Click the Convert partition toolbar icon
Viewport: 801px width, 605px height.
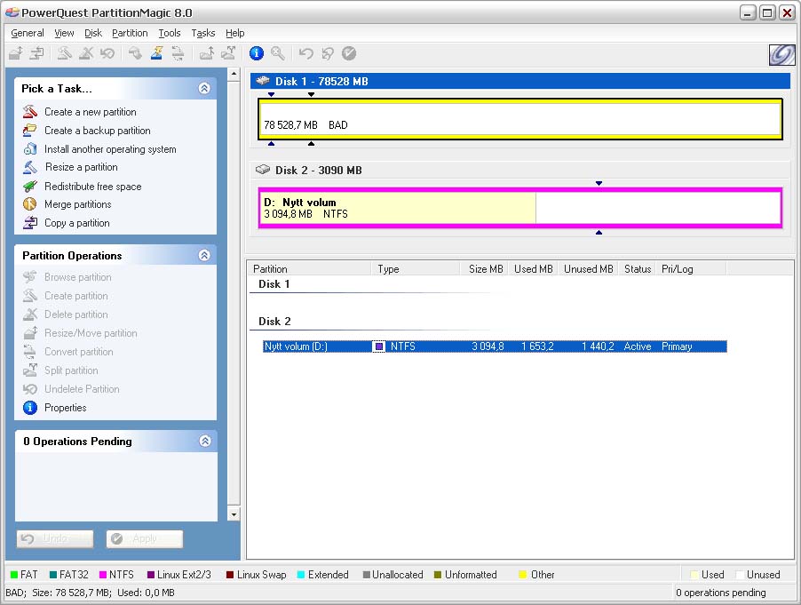[x=178, y=52]
